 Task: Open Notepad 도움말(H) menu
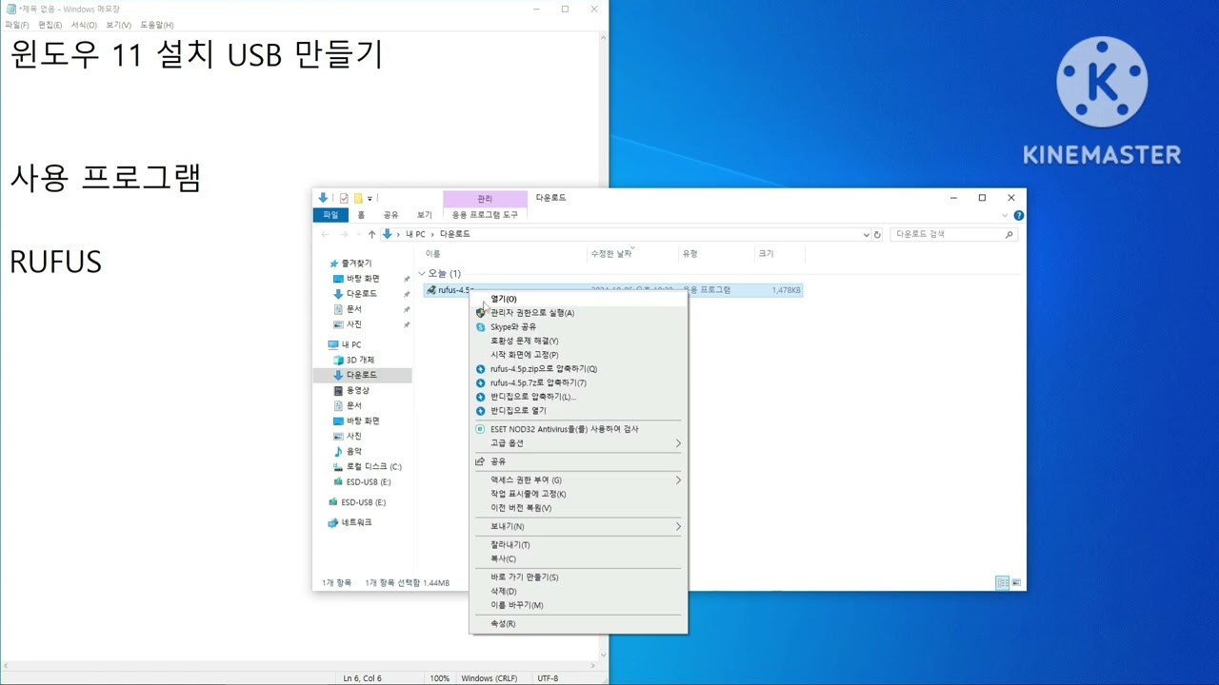[x=157, y=25]
